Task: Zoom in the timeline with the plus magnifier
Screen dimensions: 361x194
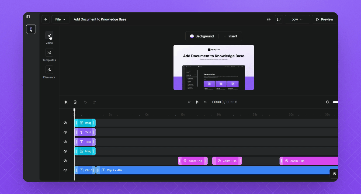Action: coord(335,174)
